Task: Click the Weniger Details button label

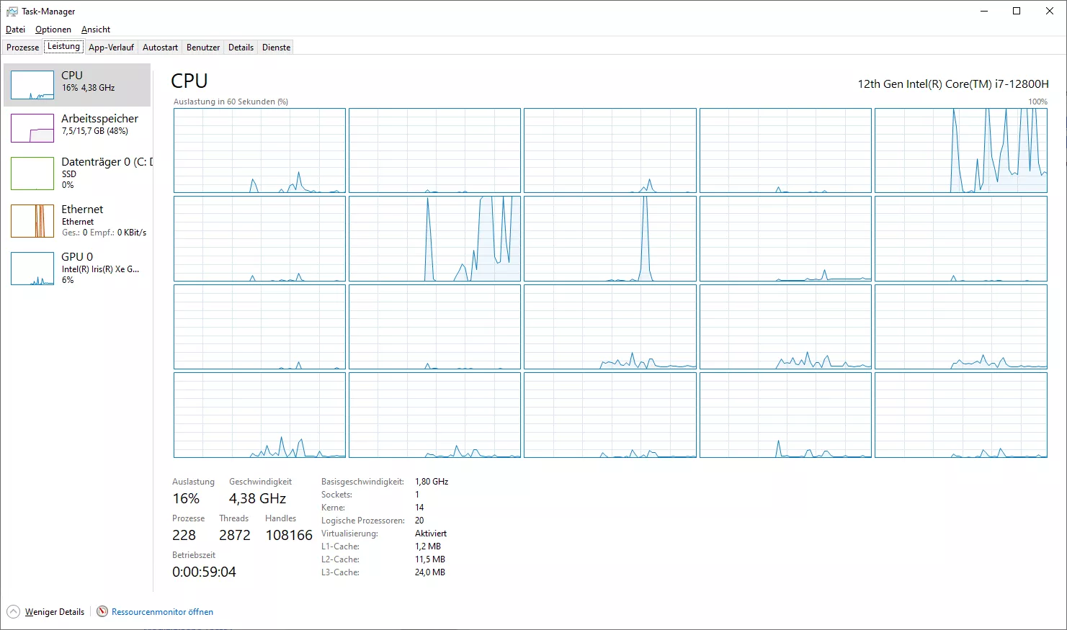Action: click(x=55, y=612)
